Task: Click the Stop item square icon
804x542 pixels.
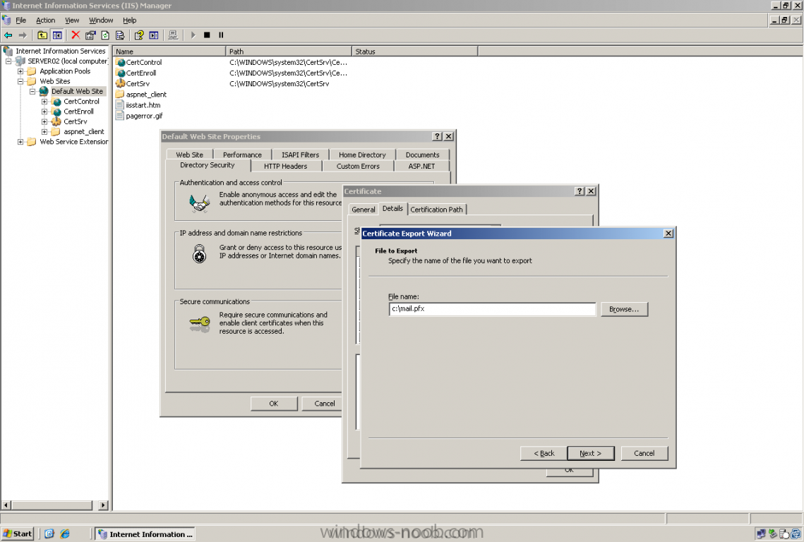Action: click(207, 35)
